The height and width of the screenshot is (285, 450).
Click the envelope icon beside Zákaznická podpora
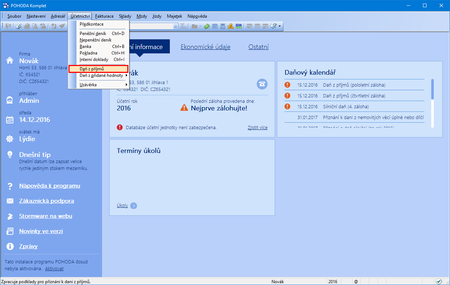[10, 201]
